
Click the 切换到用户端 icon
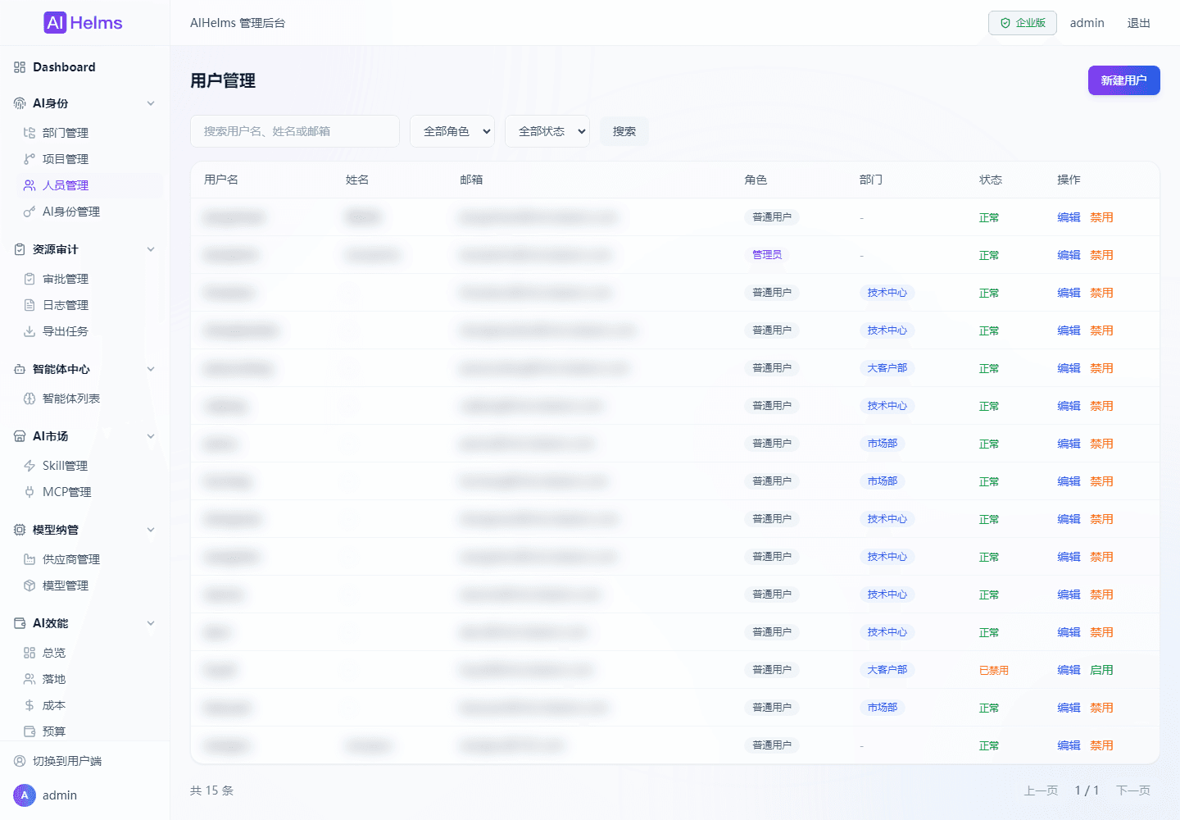click(20, 761)
